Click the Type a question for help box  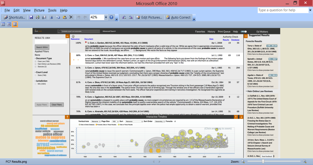click(x=283, y=10)
